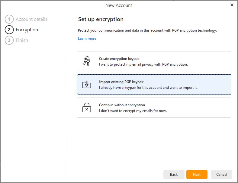The height and width of the screenshot is (183, 238).
Task: Click the import tray arrow icon
Action: tap(87, 84)
